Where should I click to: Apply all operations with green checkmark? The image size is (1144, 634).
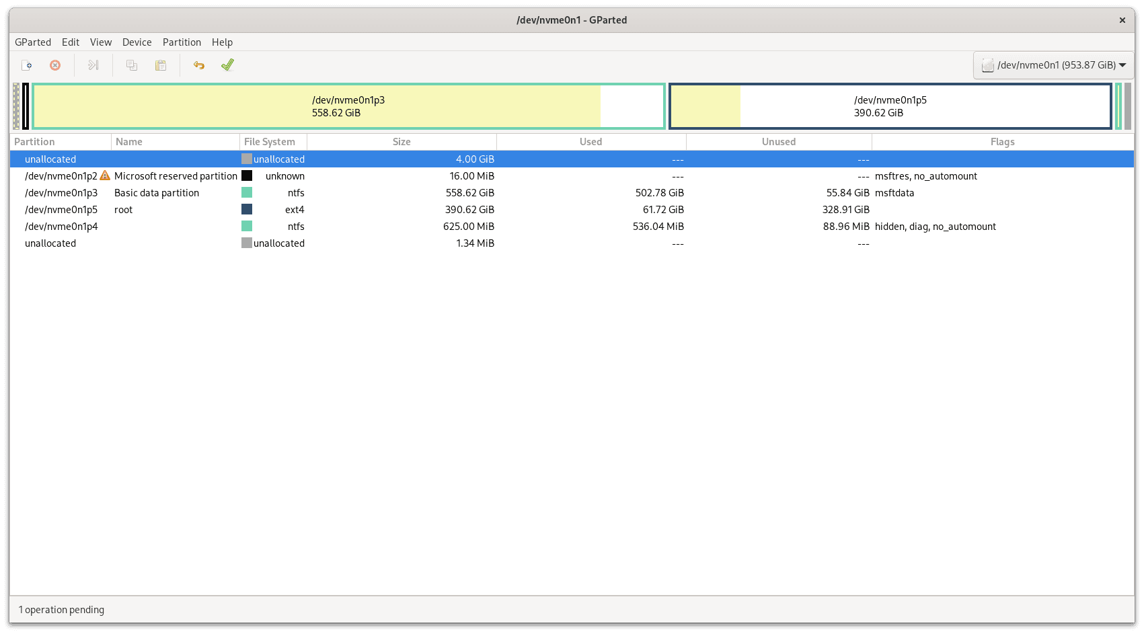click(x=227, y=65)
